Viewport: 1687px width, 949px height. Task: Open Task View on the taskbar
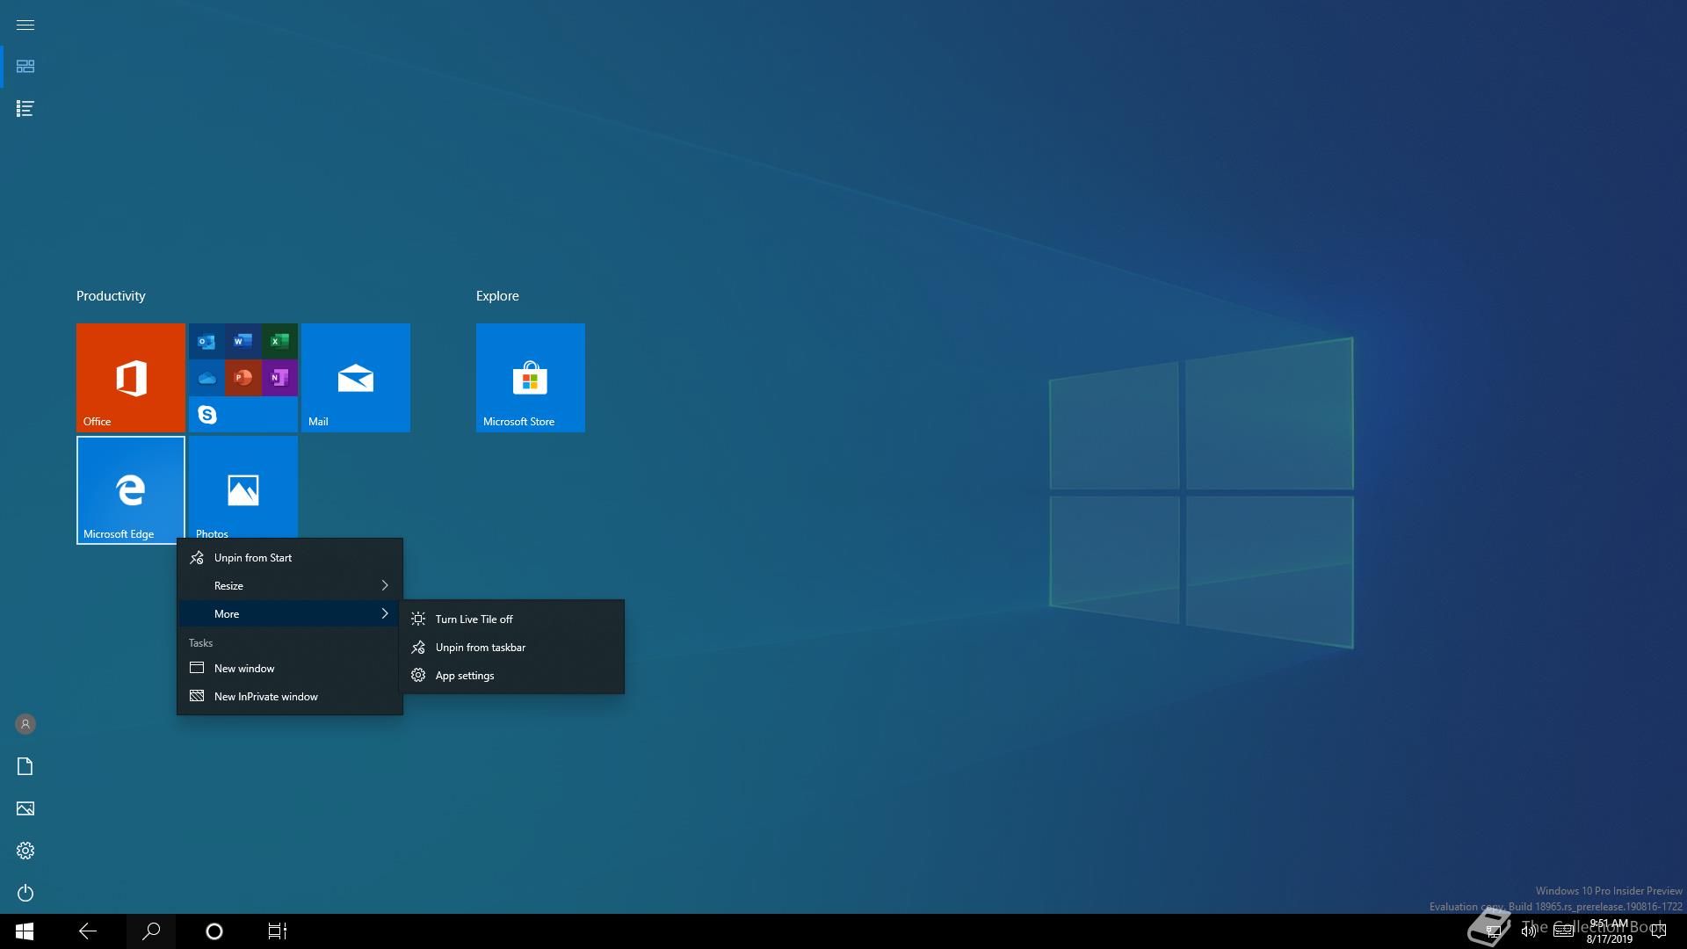pyautogui.click(x=278, y=931)
